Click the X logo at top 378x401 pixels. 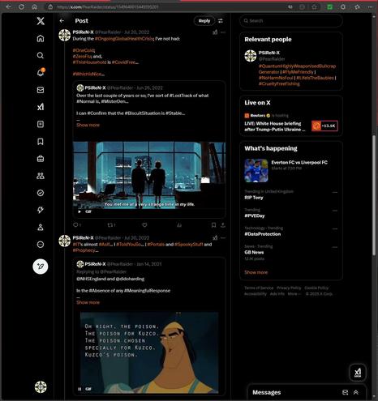tap(41, 21)
